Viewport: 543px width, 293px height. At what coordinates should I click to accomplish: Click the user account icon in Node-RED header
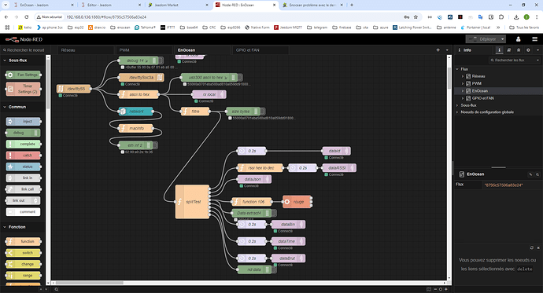click(x=518, y=39)
